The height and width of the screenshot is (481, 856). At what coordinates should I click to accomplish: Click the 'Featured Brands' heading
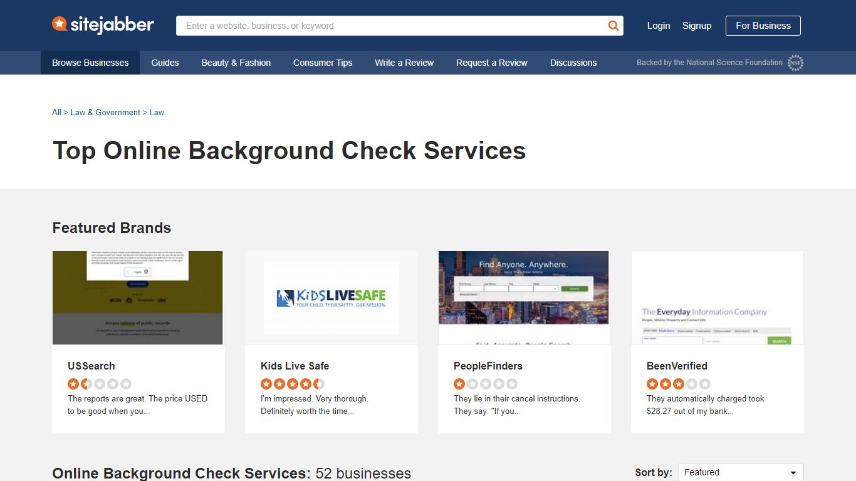point(112,228)
